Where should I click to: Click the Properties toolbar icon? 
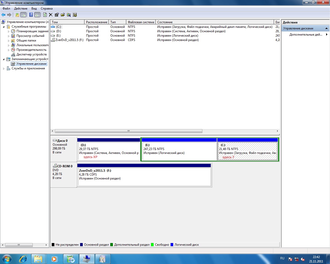coord(56,15)
